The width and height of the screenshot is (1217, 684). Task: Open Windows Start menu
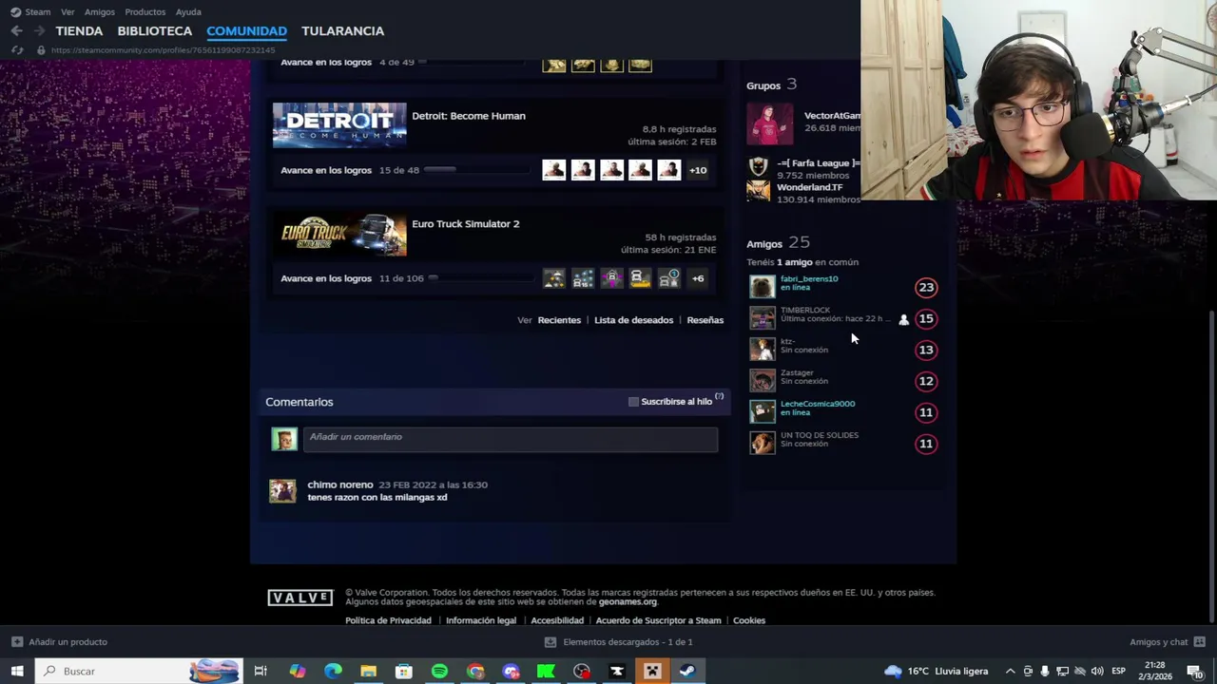(17, 671)
